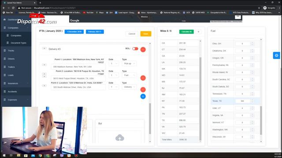
Task: Open Point 3 Type dropdown showing Delivery
Action: [x=129, y=87]
